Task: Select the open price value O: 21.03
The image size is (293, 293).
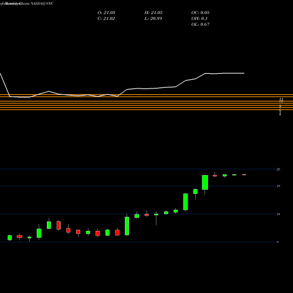Action: pos(106,13)
